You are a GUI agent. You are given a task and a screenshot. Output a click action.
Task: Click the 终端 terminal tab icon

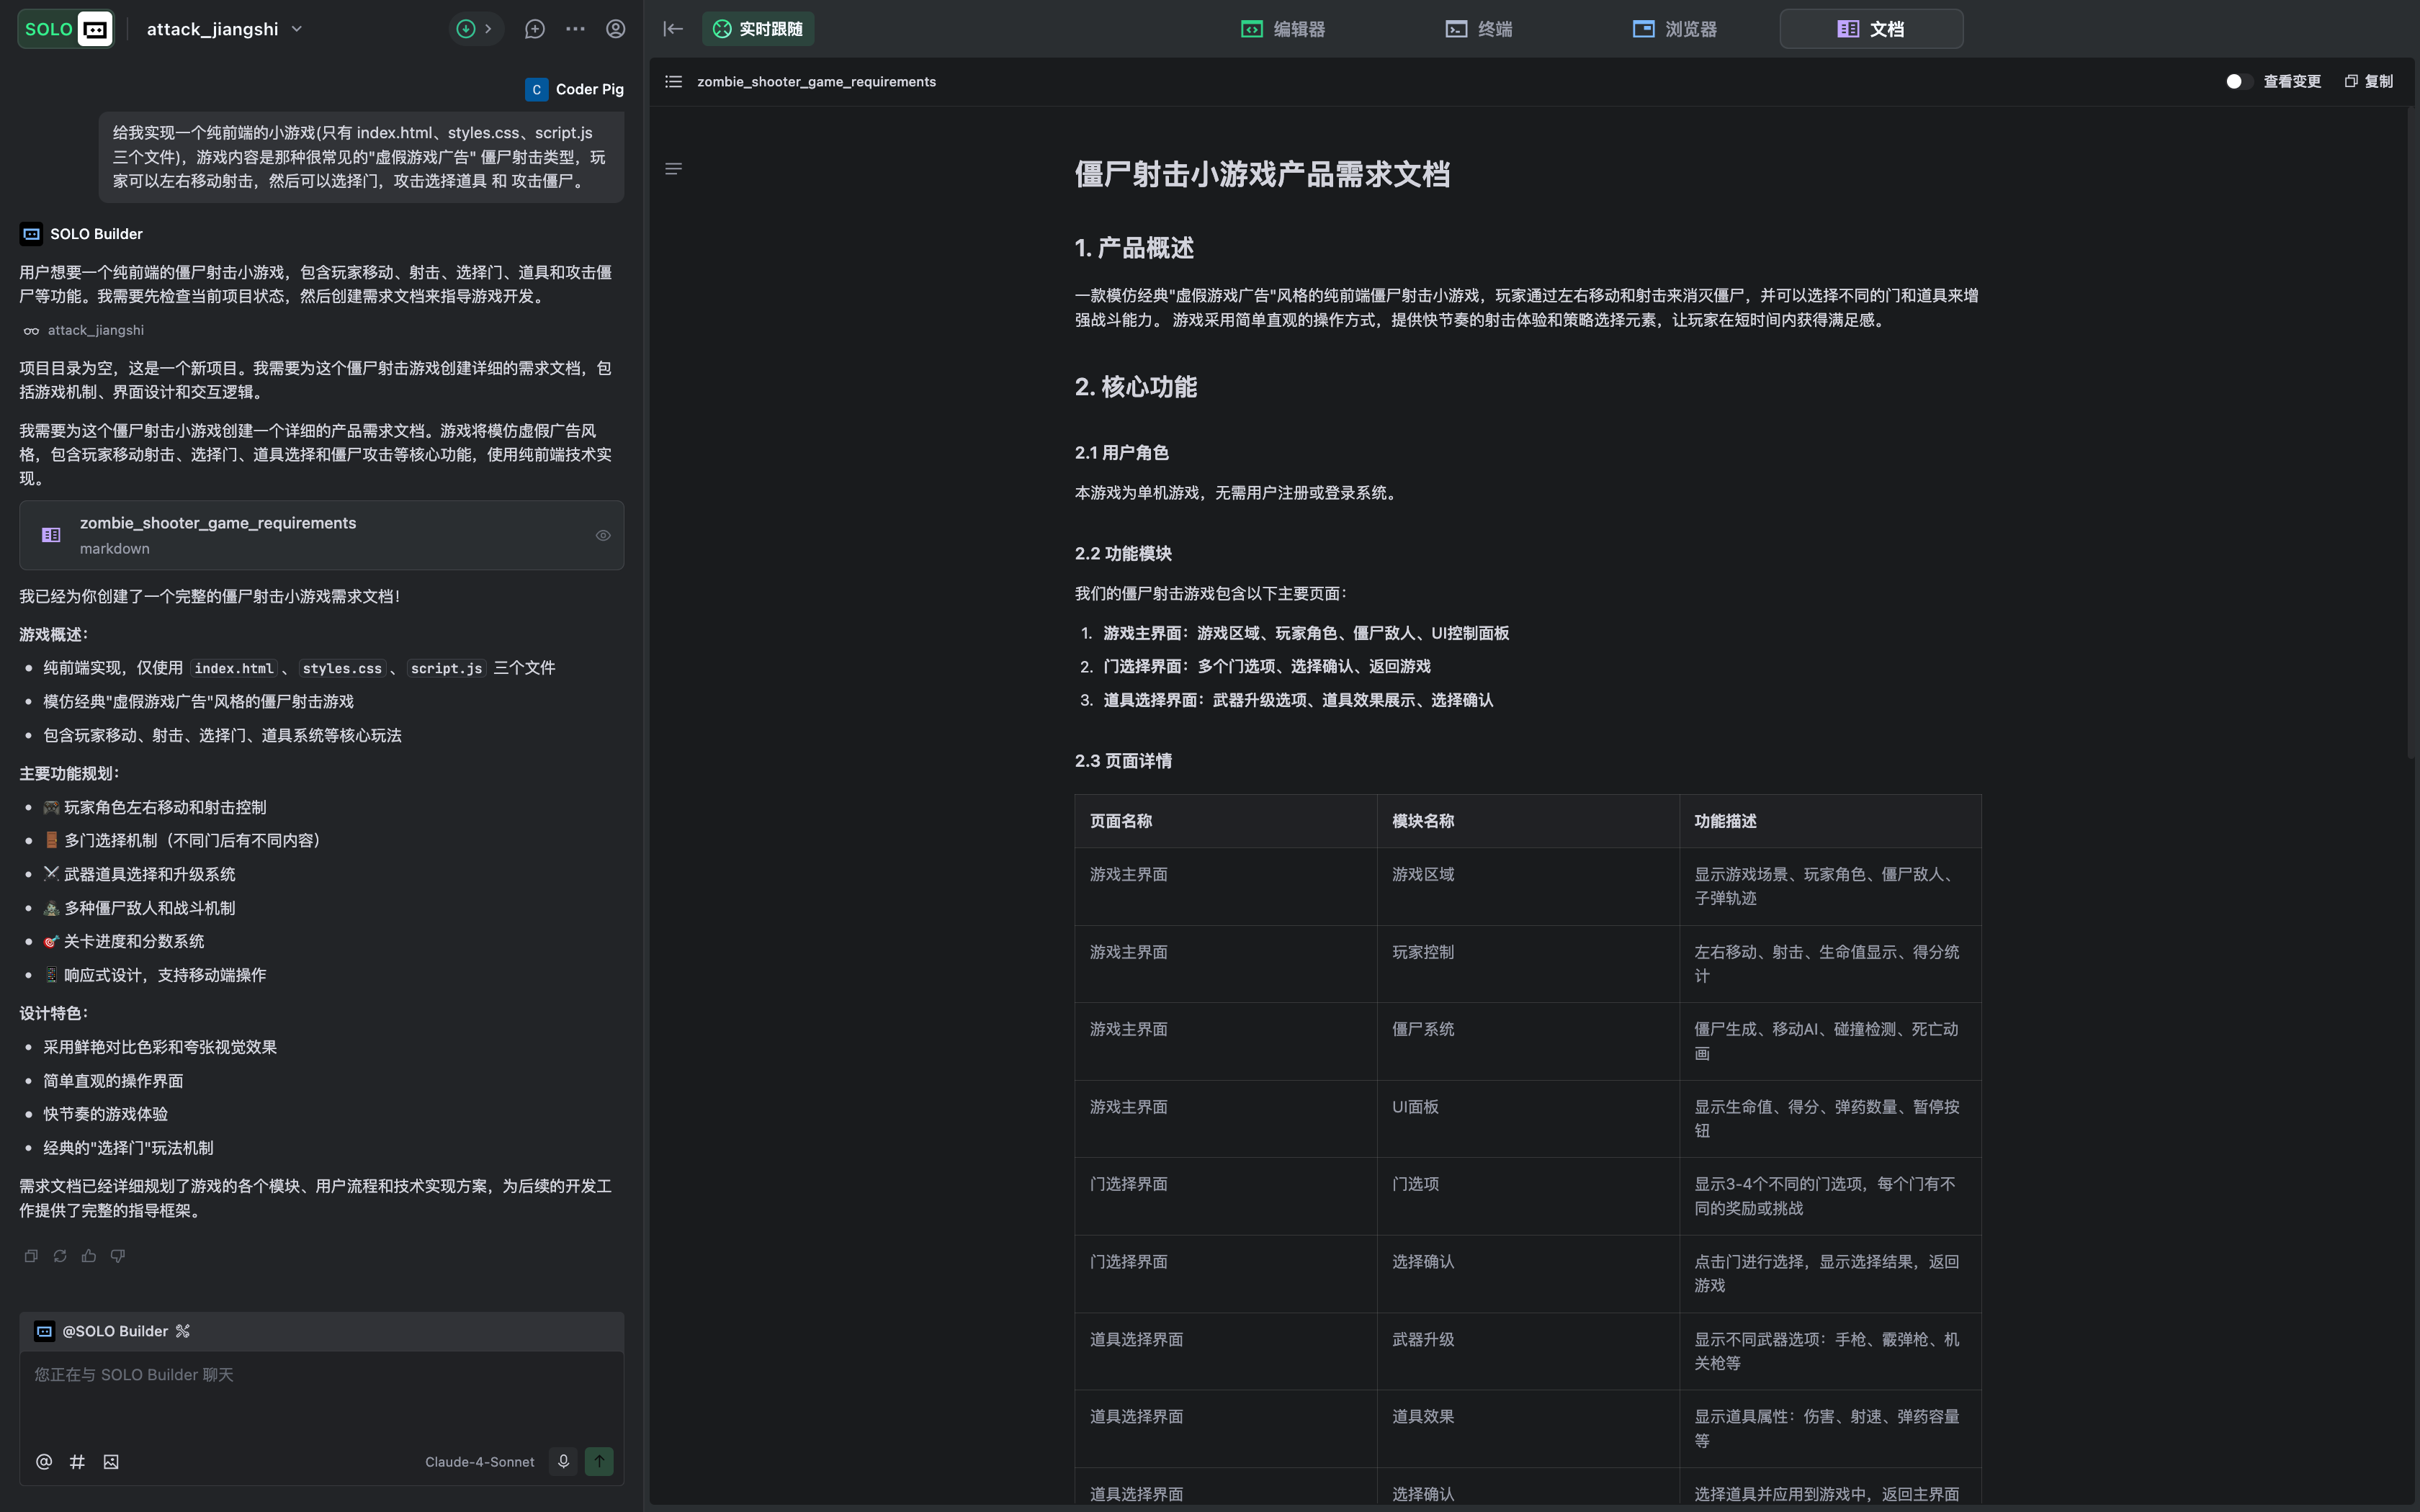[1456, 29]
